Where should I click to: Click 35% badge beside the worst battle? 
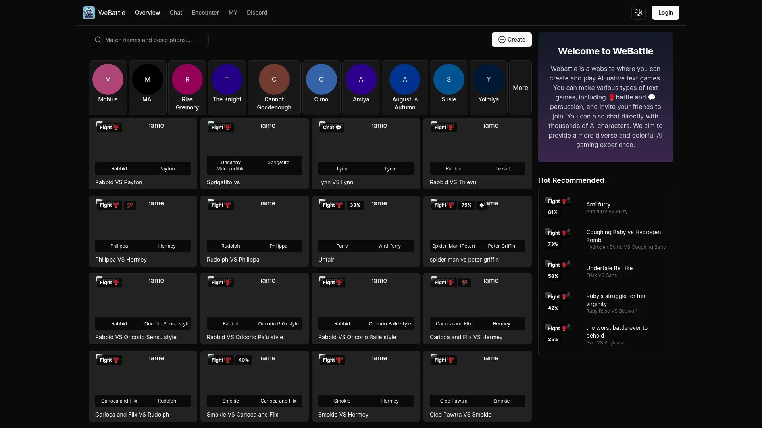tap(553, 340)
